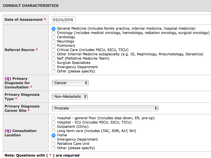Click the Date of Assessment field
The image size is (211, 158).
[x=63, y=20]
